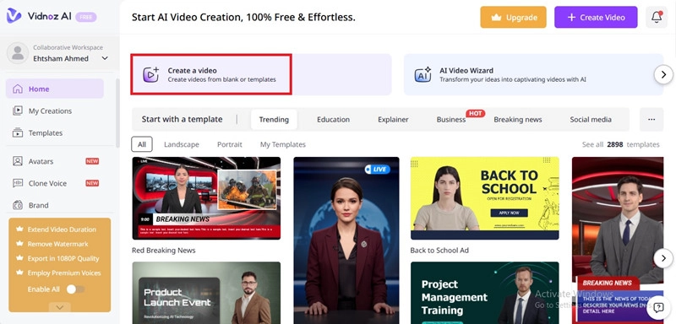Click the Upgrade button

point(513,17)
